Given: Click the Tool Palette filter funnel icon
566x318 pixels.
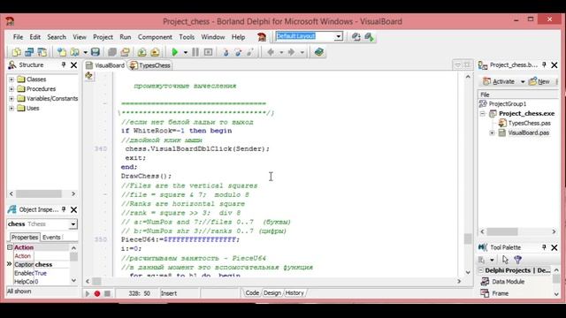Looking at the screenshot, I should pos(517,260).
